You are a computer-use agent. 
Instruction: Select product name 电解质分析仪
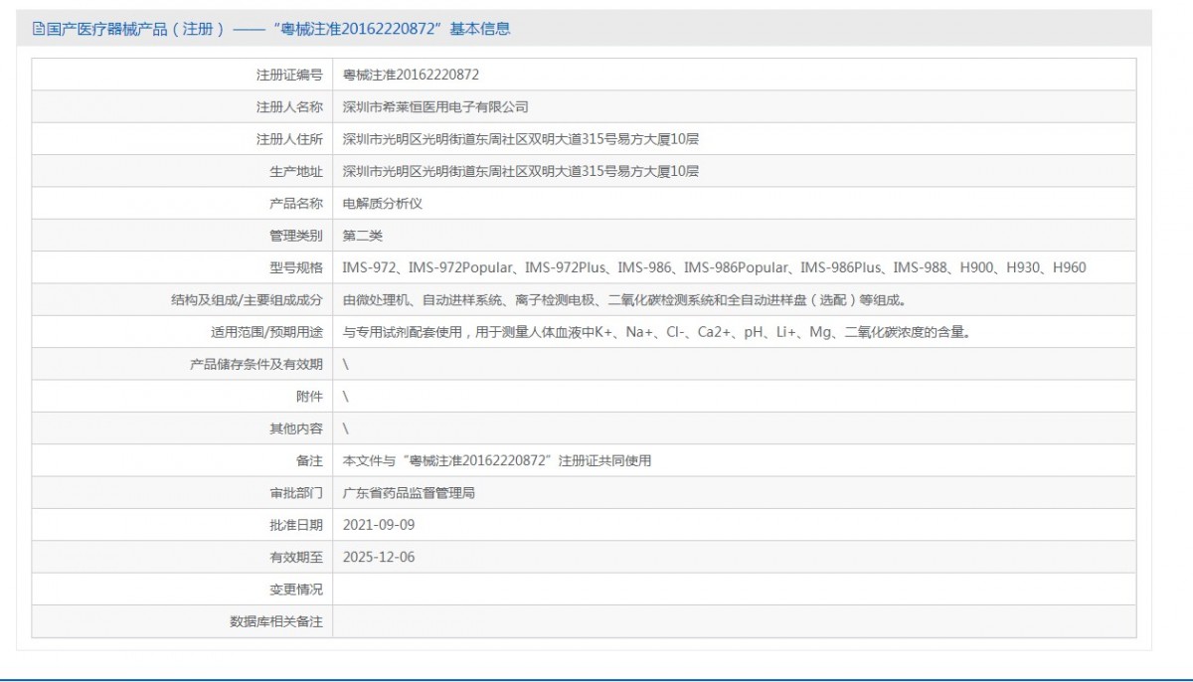(x=383, y=203)
